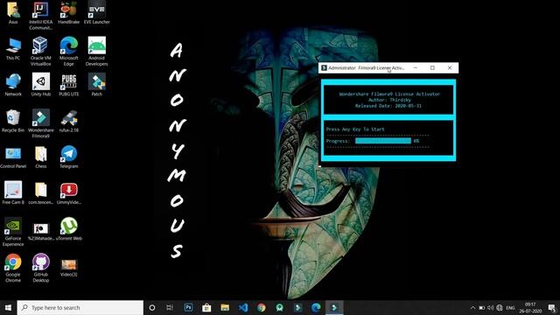Open the Asus user folder icon
The image size is (560, 315).
pos(13,12)
